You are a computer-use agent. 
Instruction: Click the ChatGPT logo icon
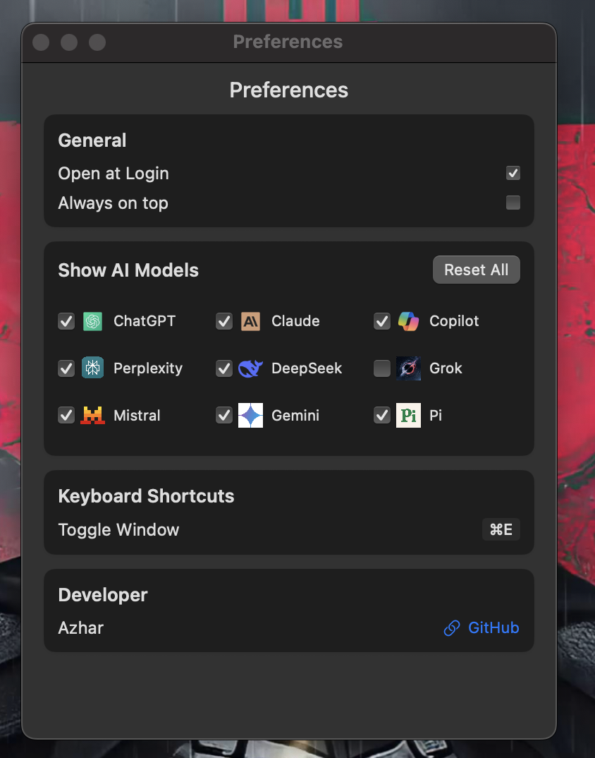point(93,321)
